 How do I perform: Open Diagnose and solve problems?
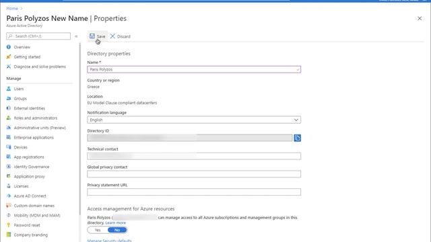click(40, 67)
